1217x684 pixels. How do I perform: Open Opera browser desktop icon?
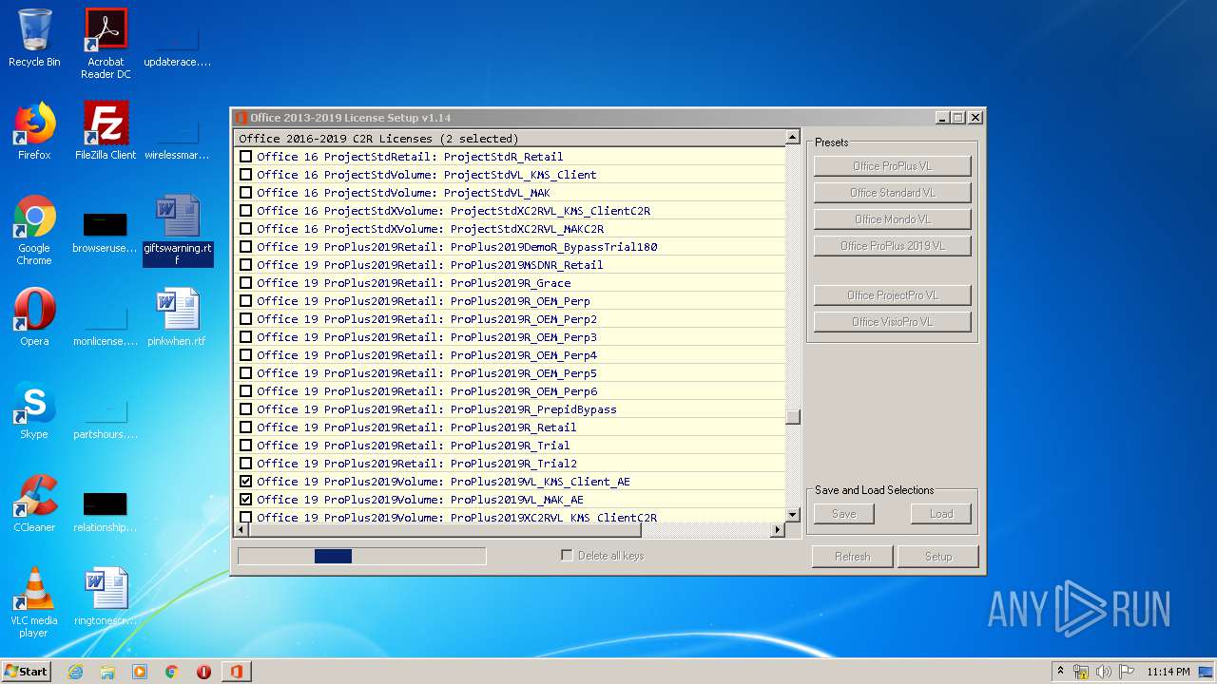click(34, 317)
